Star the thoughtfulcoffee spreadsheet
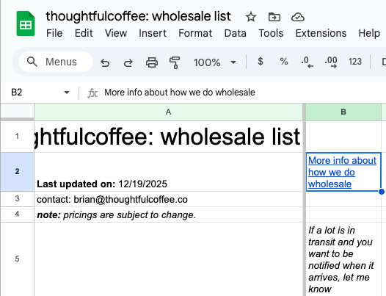This screenshot has height=296, width=386. [x=251, y=17]
